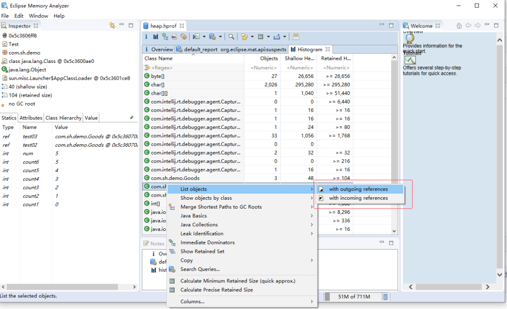Select Immediate Dominators menu entry
The width and height of the screenshot is (507, 309).
tap(242, 242)
